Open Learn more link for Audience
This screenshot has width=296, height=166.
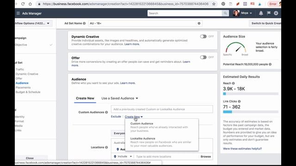coord(128,83)
